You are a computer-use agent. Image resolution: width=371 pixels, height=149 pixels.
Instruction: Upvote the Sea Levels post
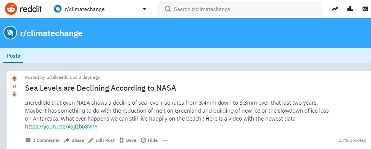[x=14, y=79]
